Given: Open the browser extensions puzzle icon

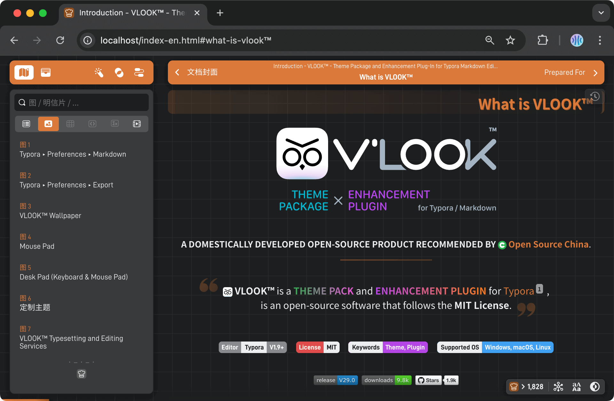Looking at the screenshot, I should point(543,40).
